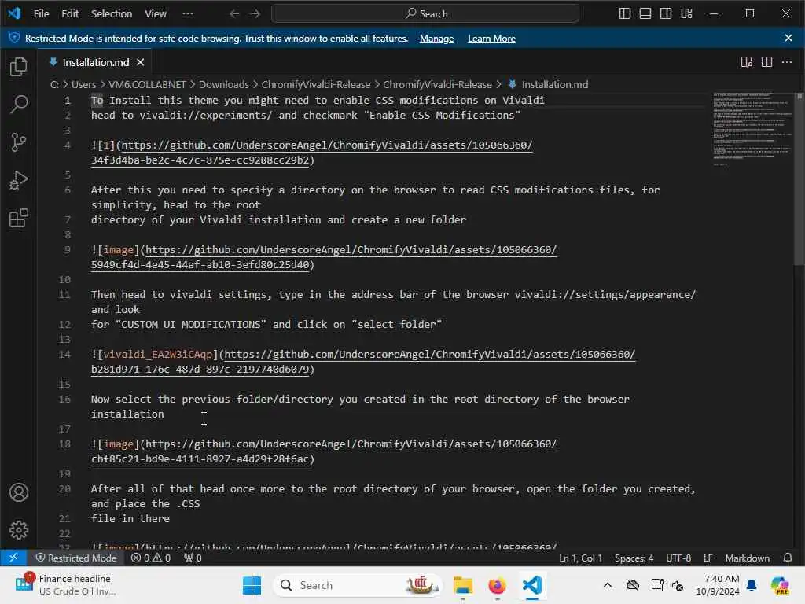
Task: Open Copilot preview from taskbar
Action: point(780,585)
